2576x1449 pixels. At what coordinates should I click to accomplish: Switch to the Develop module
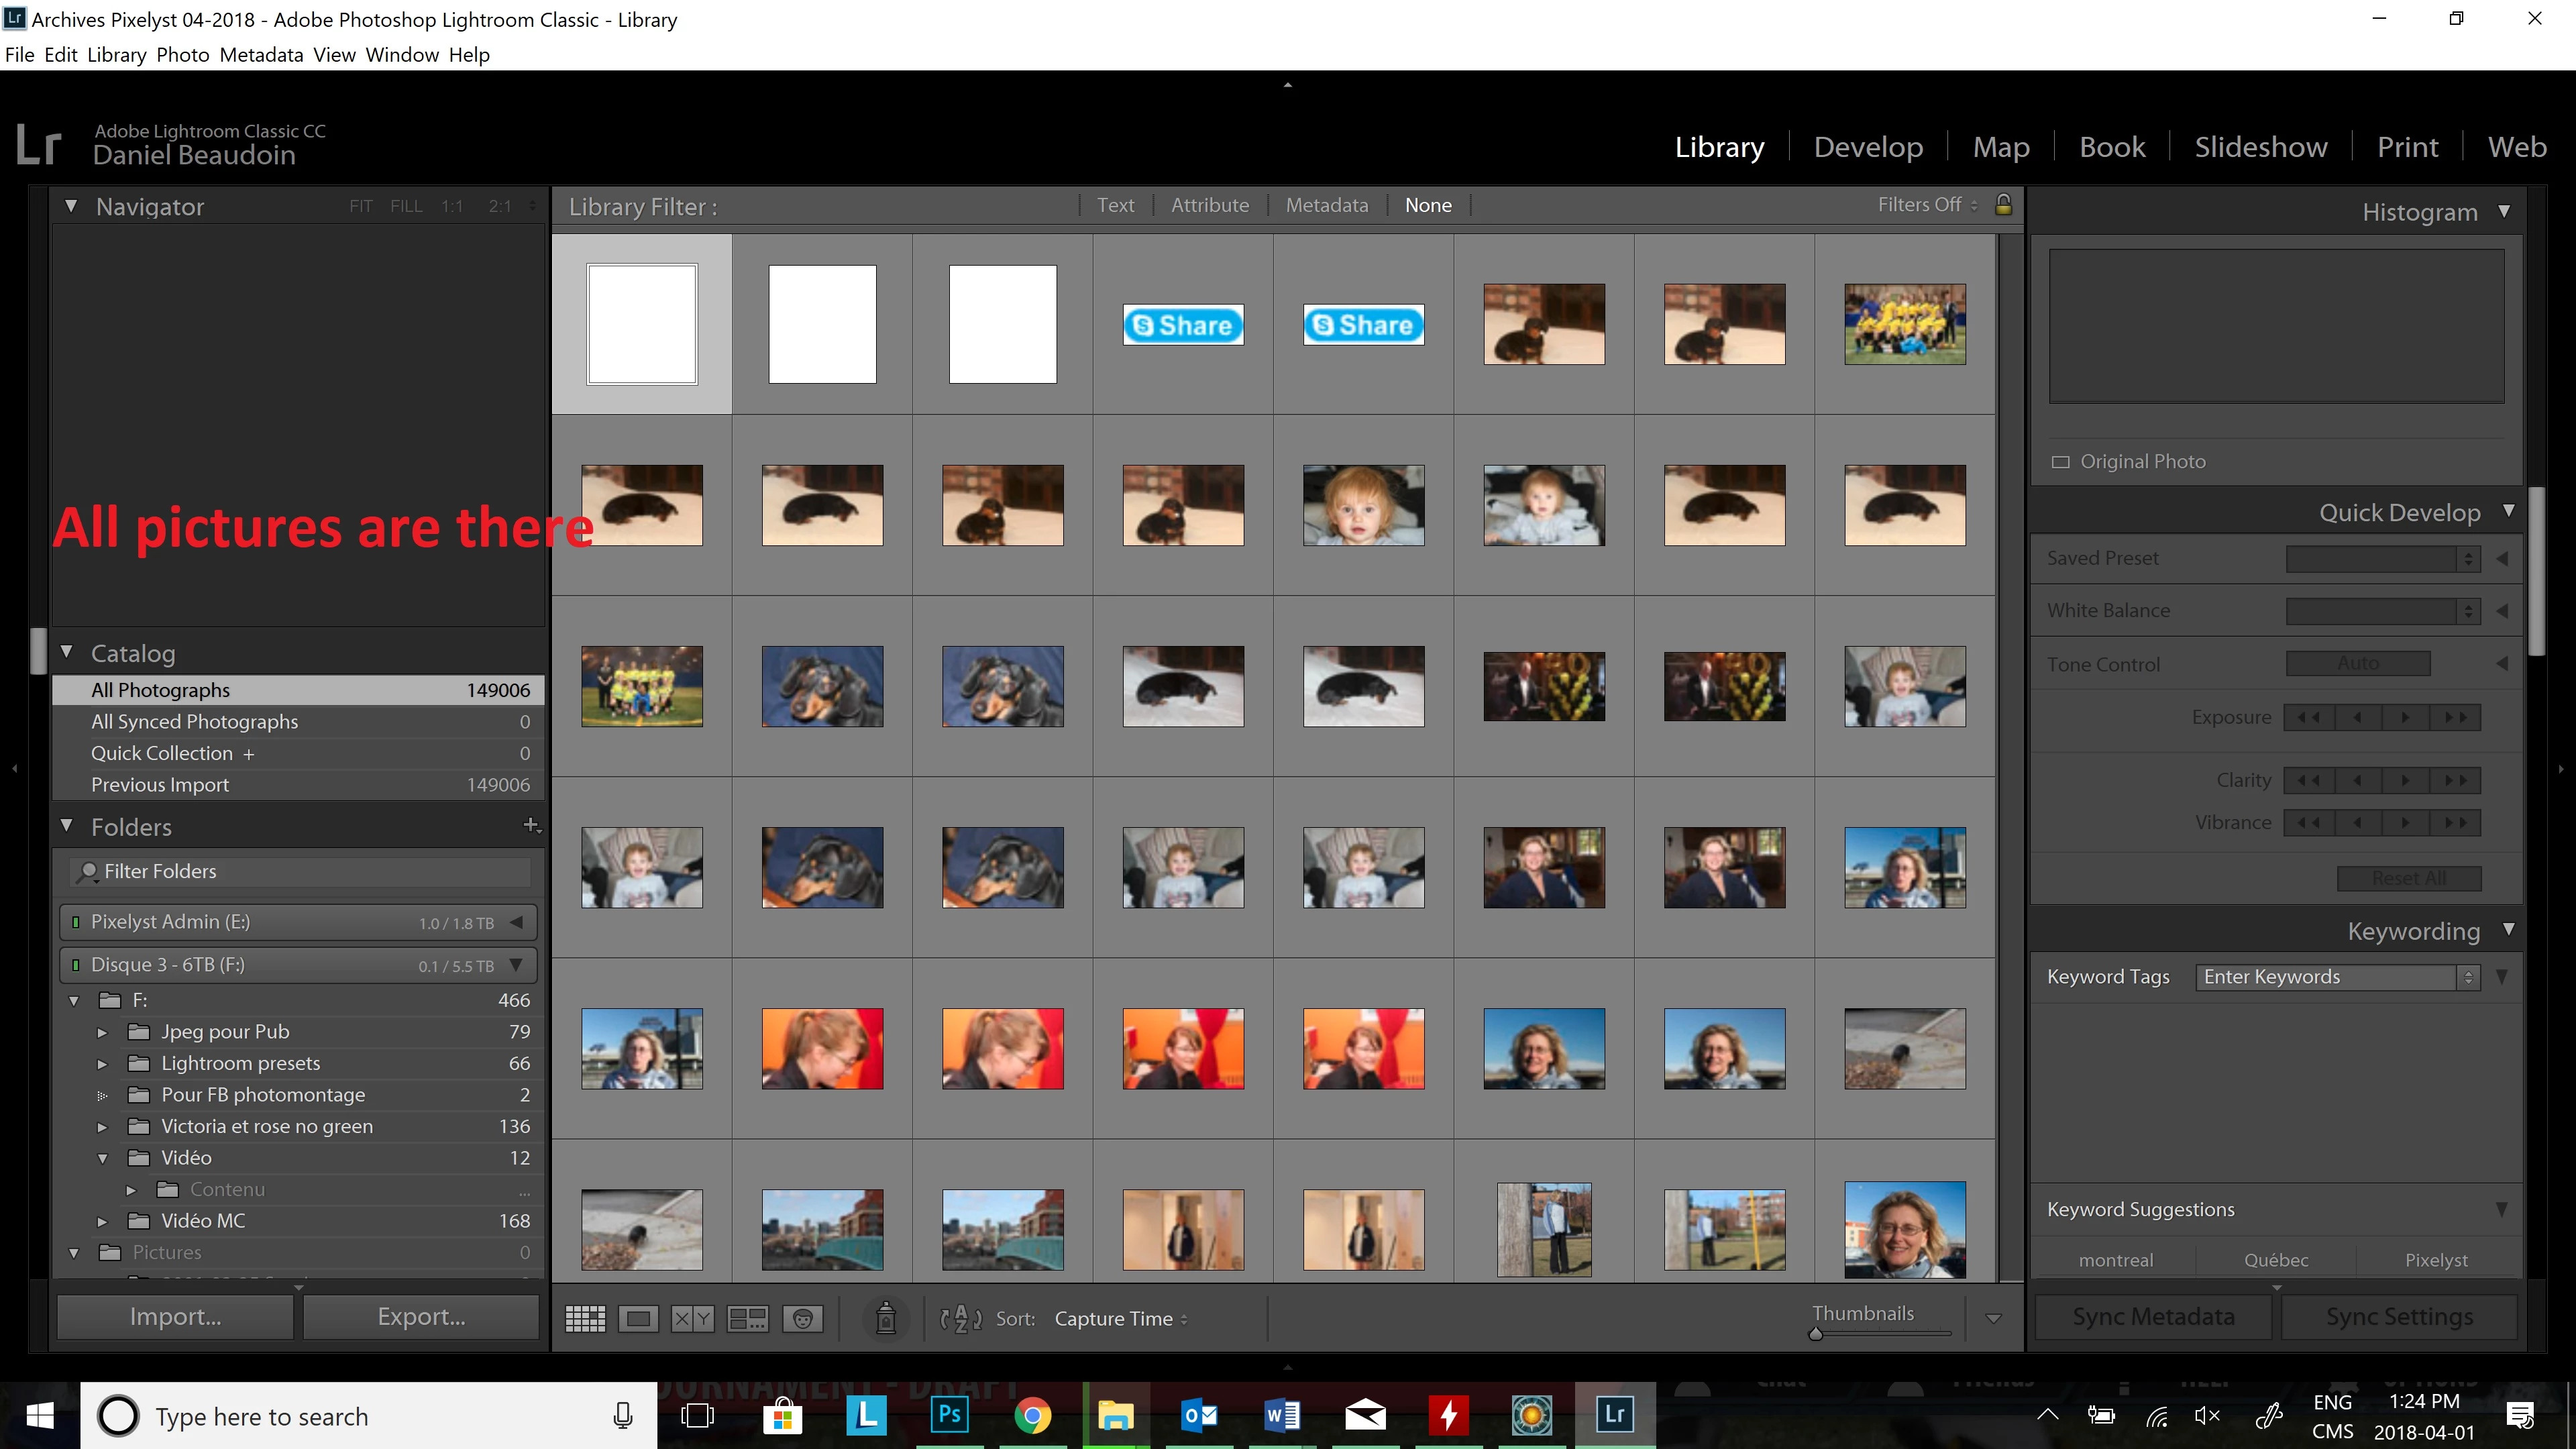[x=1867, y=147]
